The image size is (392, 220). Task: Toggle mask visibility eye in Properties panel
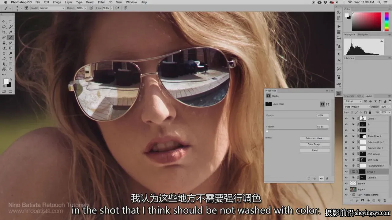(321, 179)
